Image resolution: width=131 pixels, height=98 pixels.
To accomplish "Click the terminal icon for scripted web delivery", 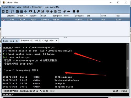I will [59, 11].
